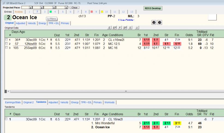The height and width of the screenshot is (133, 224).
Task: Click the EP running style filter button
Action: click(x=114, y=27)
